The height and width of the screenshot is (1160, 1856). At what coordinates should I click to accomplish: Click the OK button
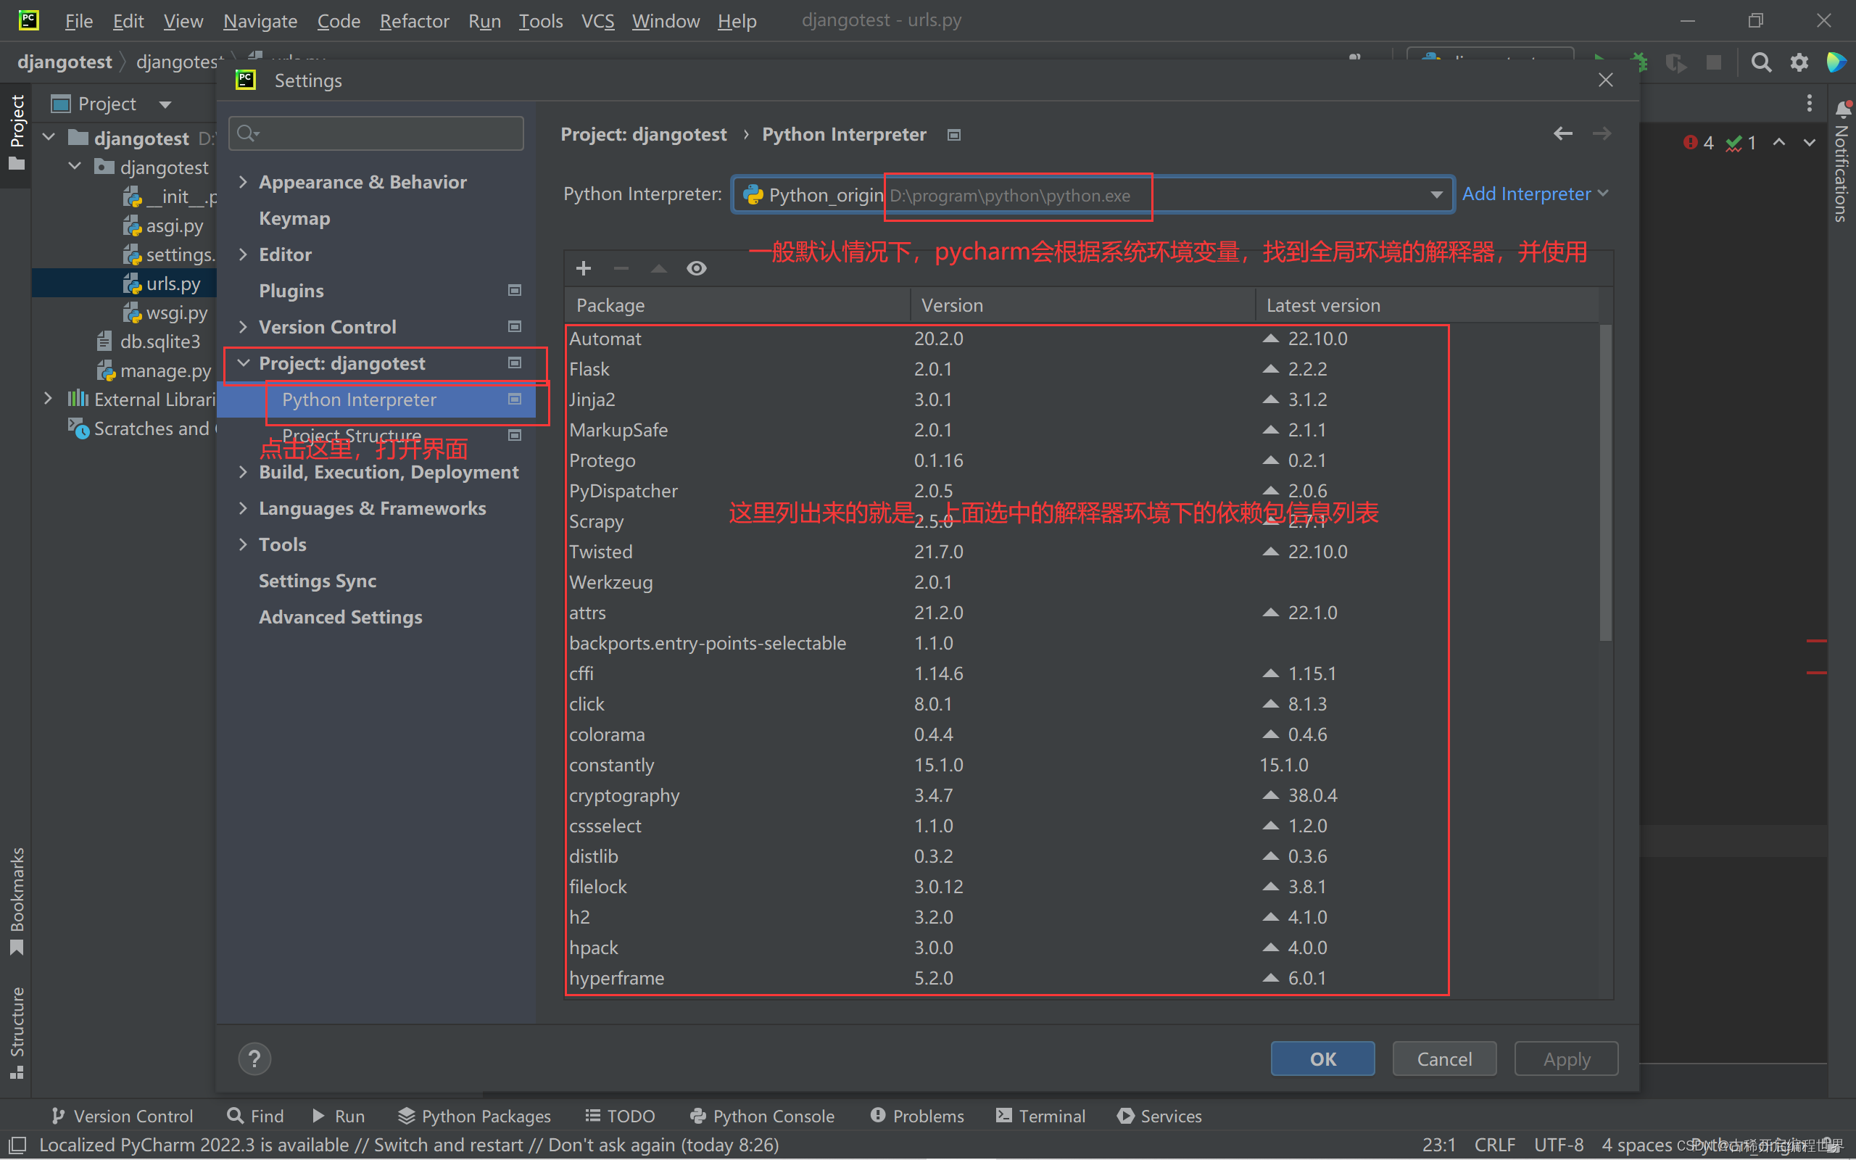pos(1322,1058)
